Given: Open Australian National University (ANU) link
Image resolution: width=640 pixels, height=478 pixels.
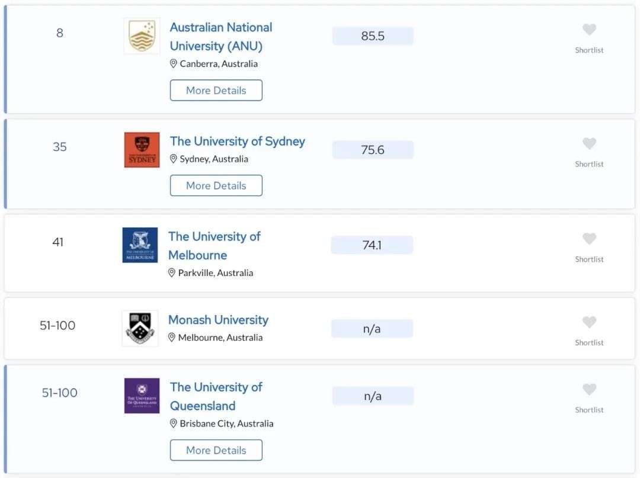Looking at the screenshot, I should (221, 37).
